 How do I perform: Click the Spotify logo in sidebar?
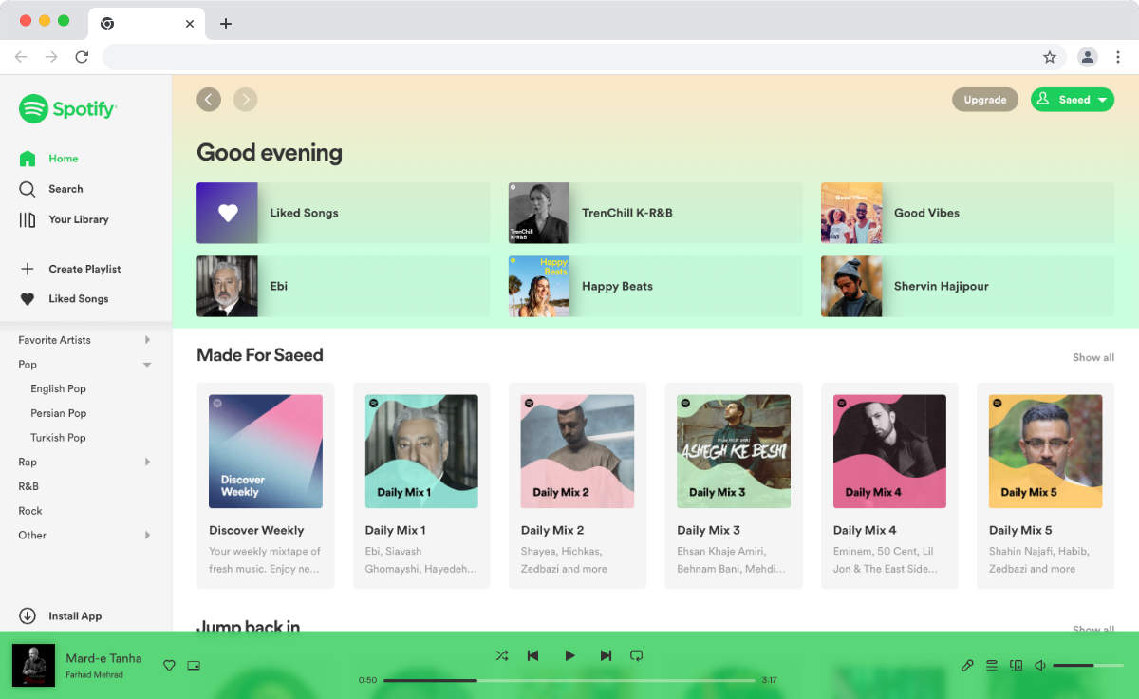pos(67,109)
